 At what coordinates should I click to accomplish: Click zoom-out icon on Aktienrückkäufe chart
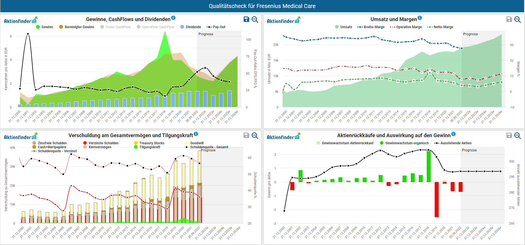coord(518,135)
